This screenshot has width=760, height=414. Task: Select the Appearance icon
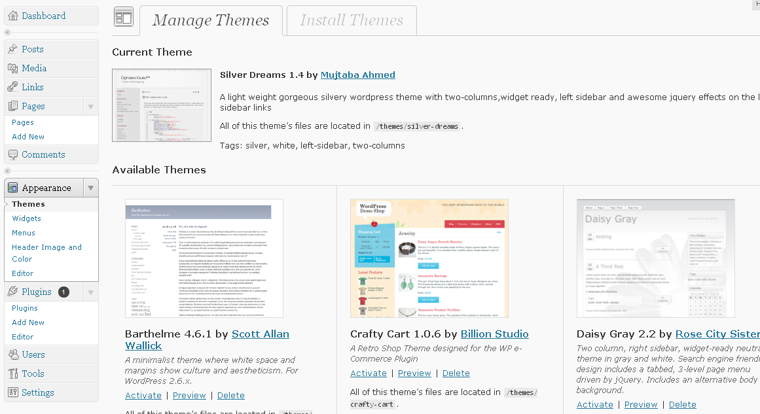click(14, 187)
